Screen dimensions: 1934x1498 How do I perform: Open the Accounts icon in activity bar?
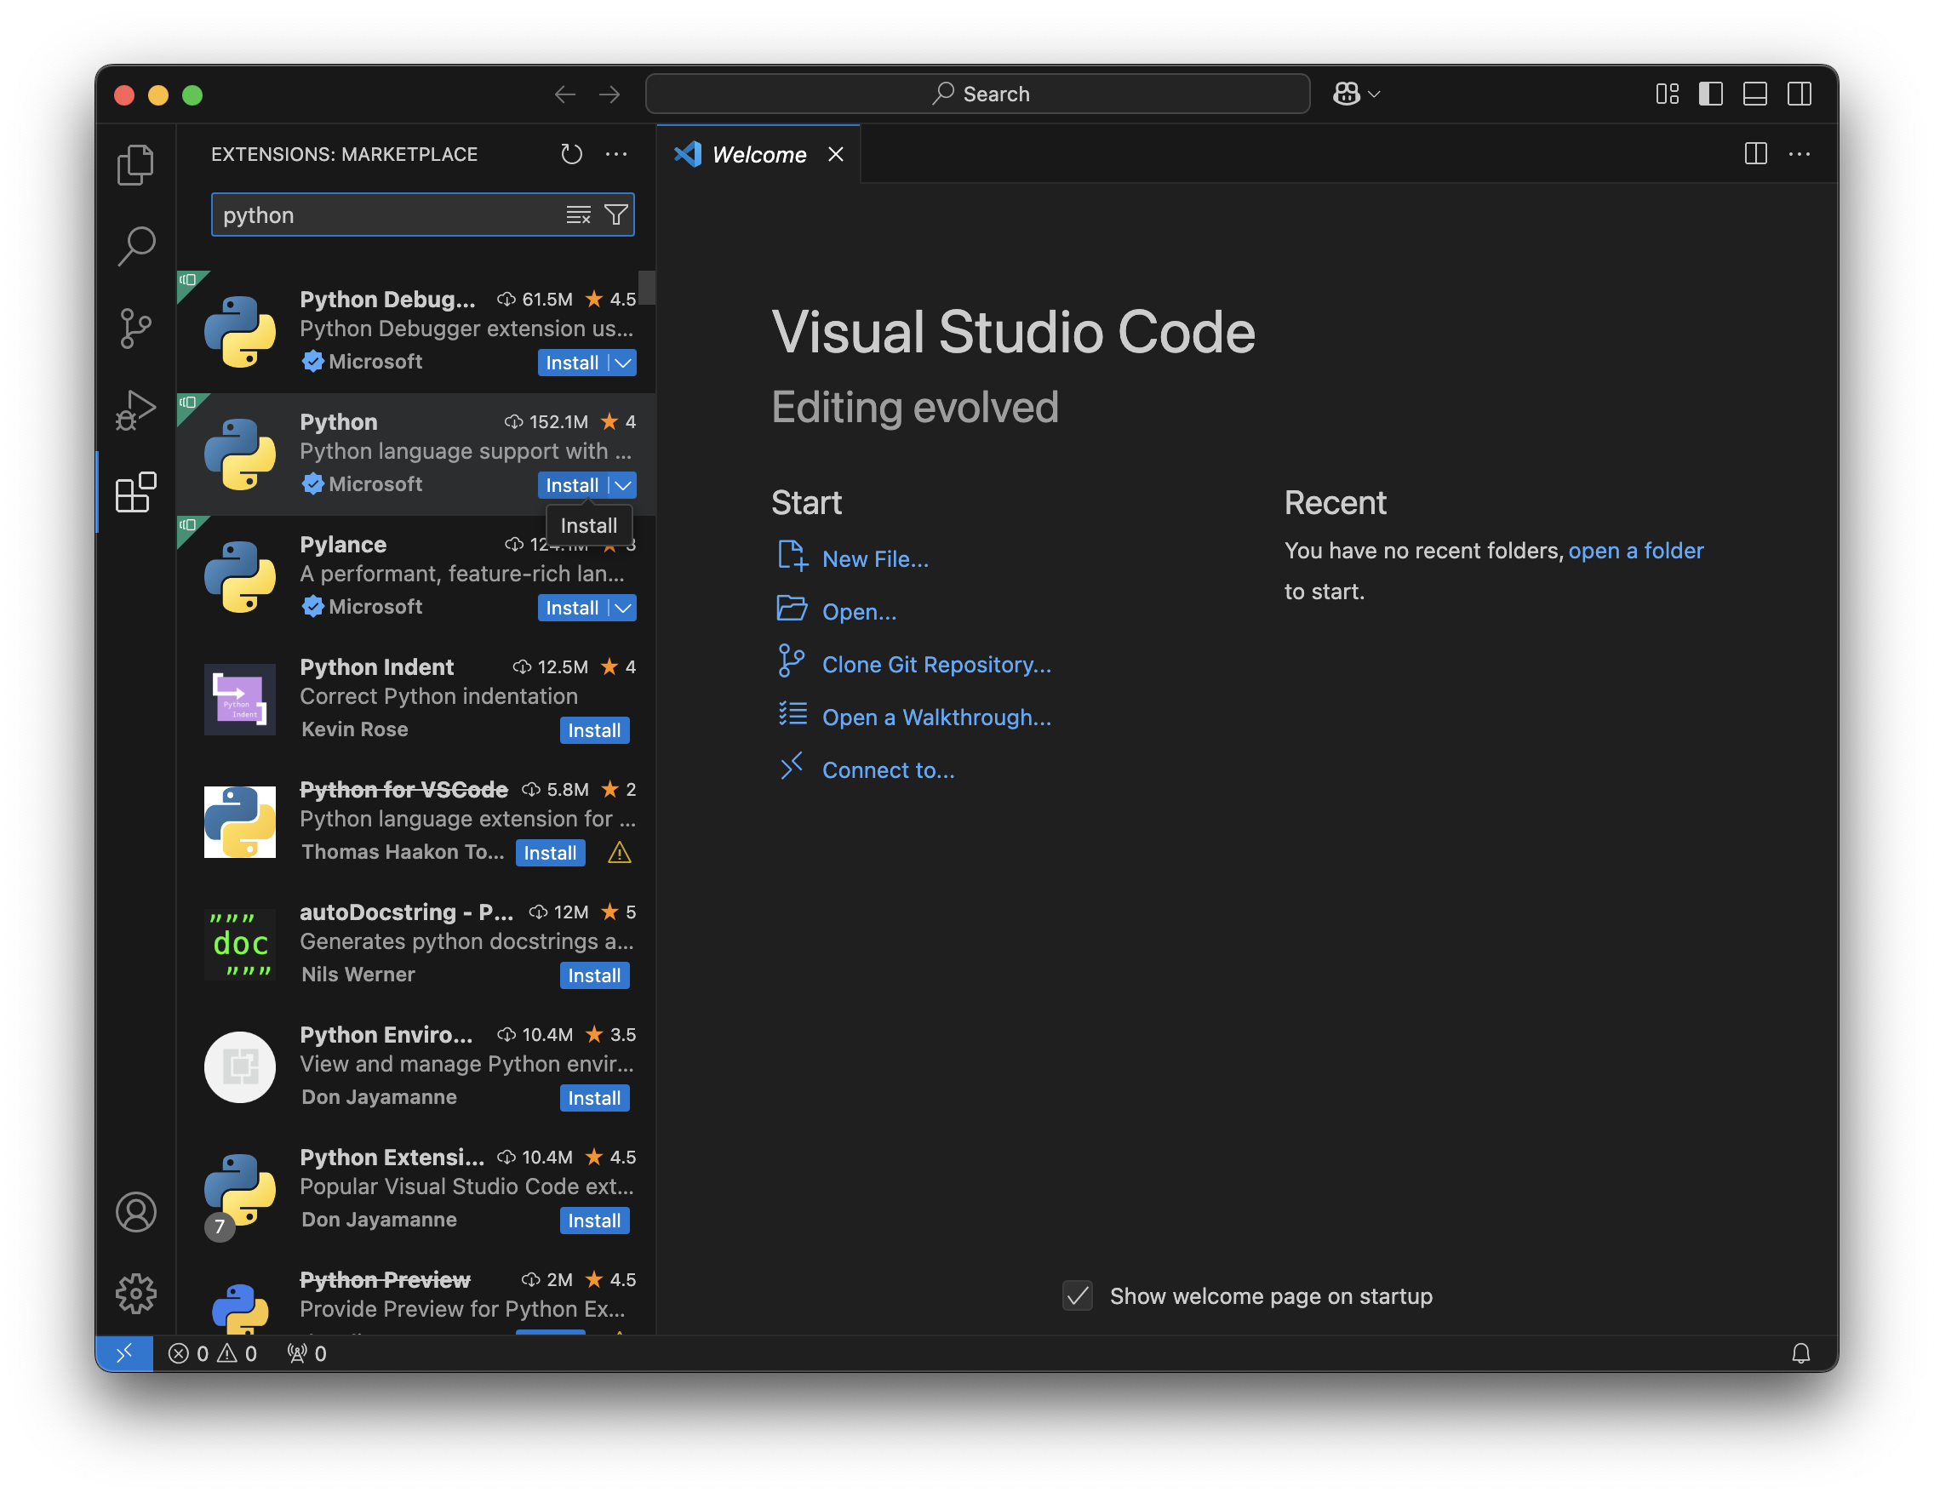pyautogui.click(x=135, y=1212)
